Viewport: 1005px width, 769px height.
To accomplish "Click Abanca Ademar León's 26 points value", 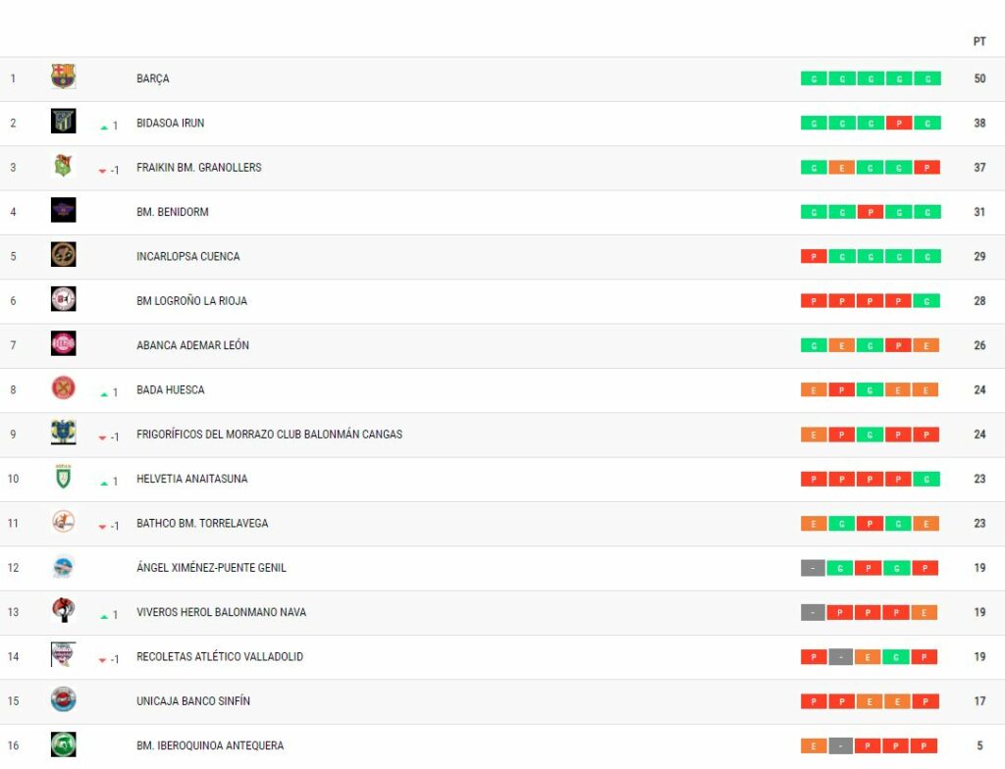I will 979,345.
